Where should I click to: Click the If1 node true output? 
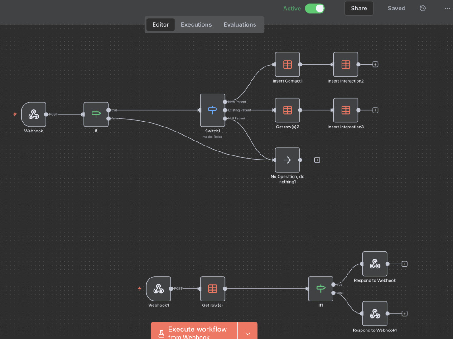pos(333,284)
